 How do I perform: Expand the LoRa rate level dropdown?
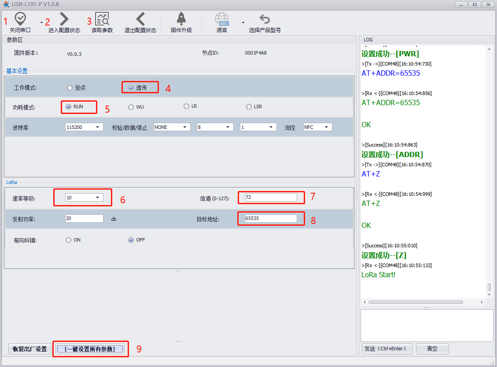[x=84, y=198]
